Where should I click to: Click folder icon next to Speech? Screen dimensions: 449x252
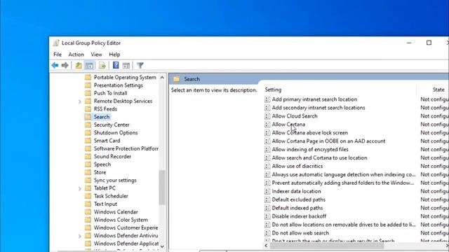88,164
